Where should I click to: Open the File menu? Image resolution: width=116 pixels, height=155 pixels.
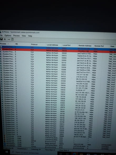tap(1, 35)
